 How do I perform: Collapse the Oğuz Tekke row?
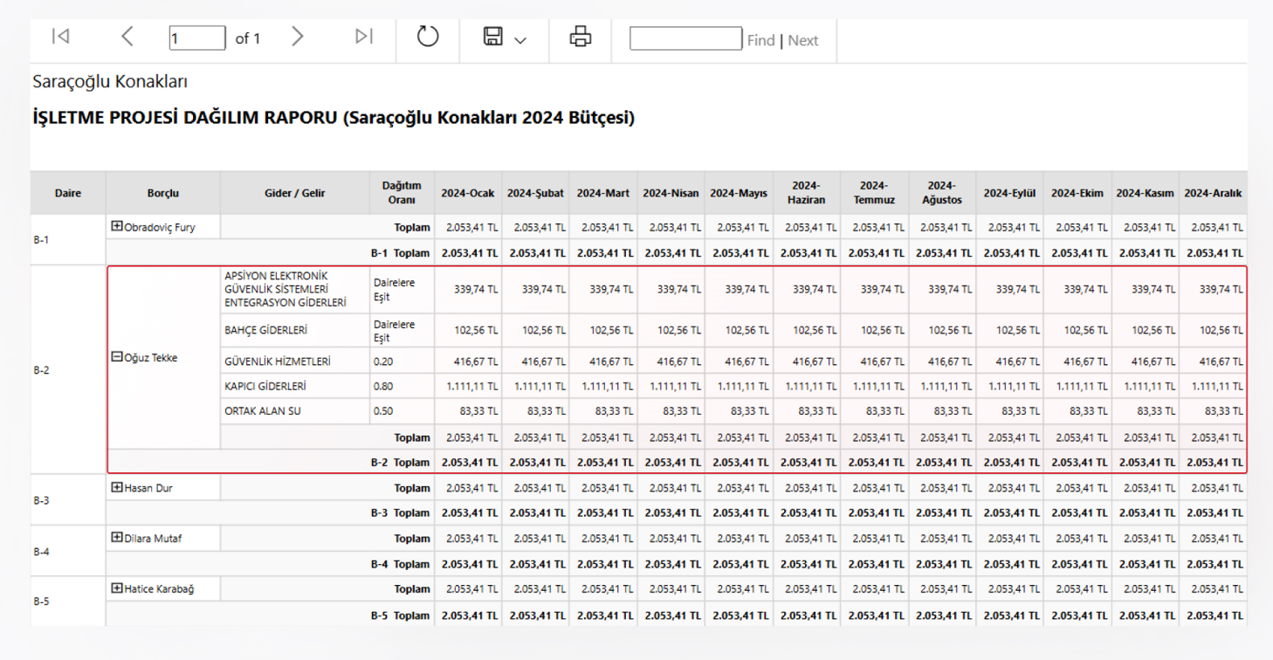(x=117, y=356)
